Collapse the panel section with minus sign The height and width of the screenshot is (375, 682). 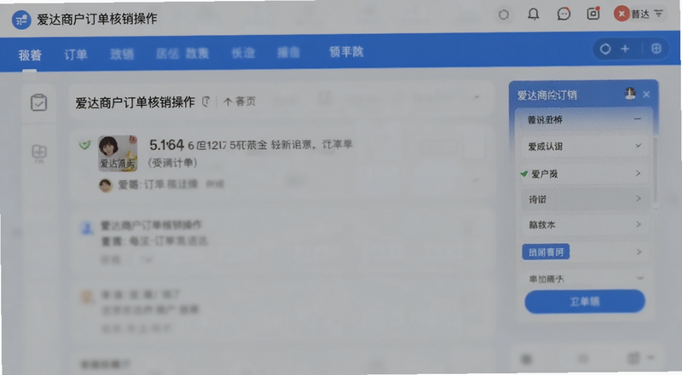click(x=637, y=118)
